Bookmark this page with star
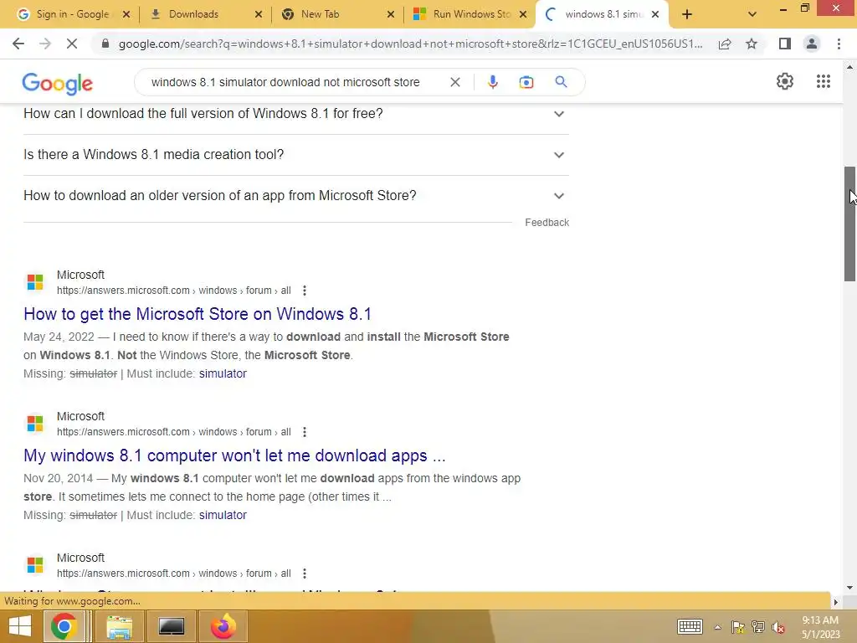The height and width of the screenshot is (643, 857). 752,44
